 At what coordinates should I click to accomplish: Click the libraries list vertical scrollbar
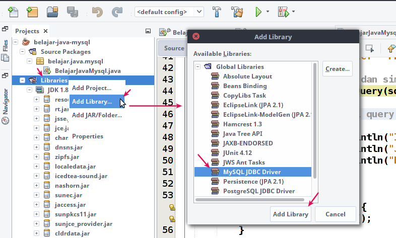pyautogui.click(x=315, y=121)
